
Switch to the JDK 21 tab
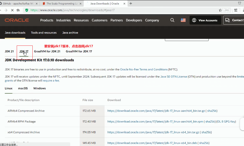(x=9, y=51)
